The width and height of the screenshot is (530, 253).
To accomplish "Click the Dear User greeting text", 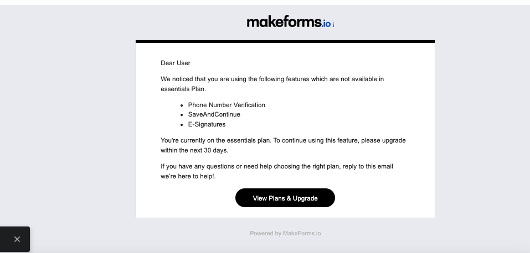I will click(x=176, y=63).
